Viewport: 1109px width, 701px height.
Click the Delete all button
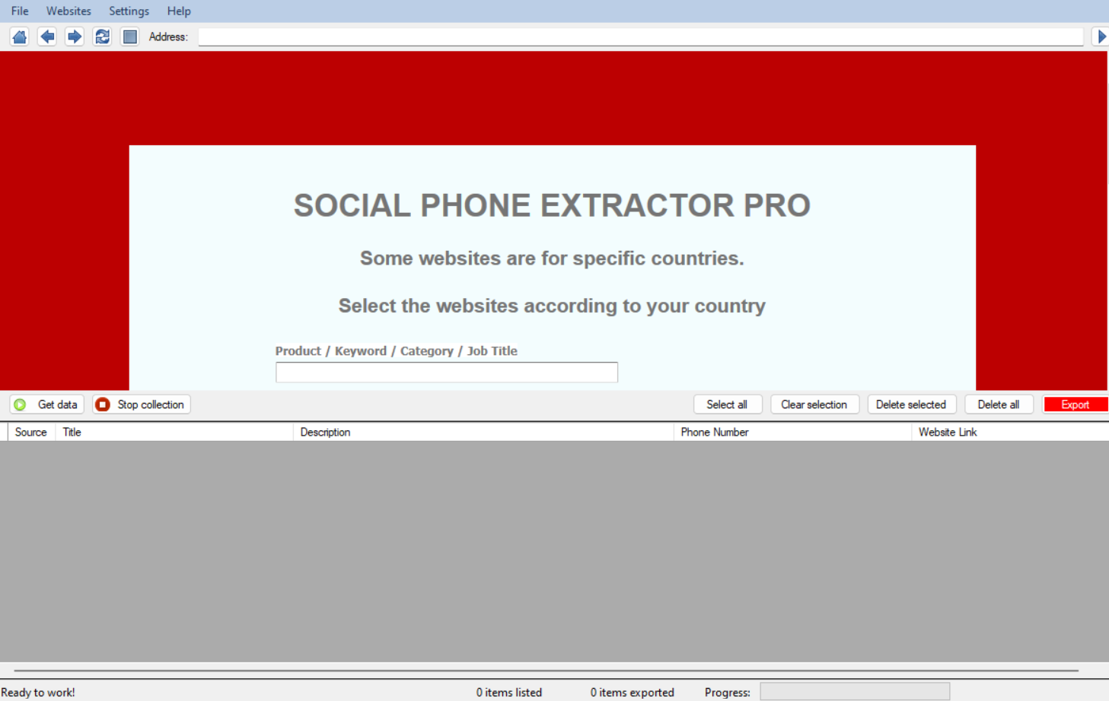(x=998, y=404)
